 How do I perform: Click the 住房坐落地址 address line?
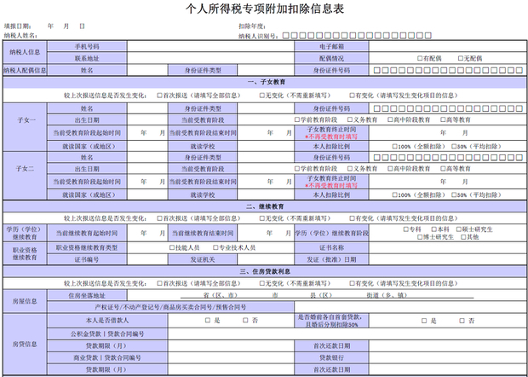[327, 295]
